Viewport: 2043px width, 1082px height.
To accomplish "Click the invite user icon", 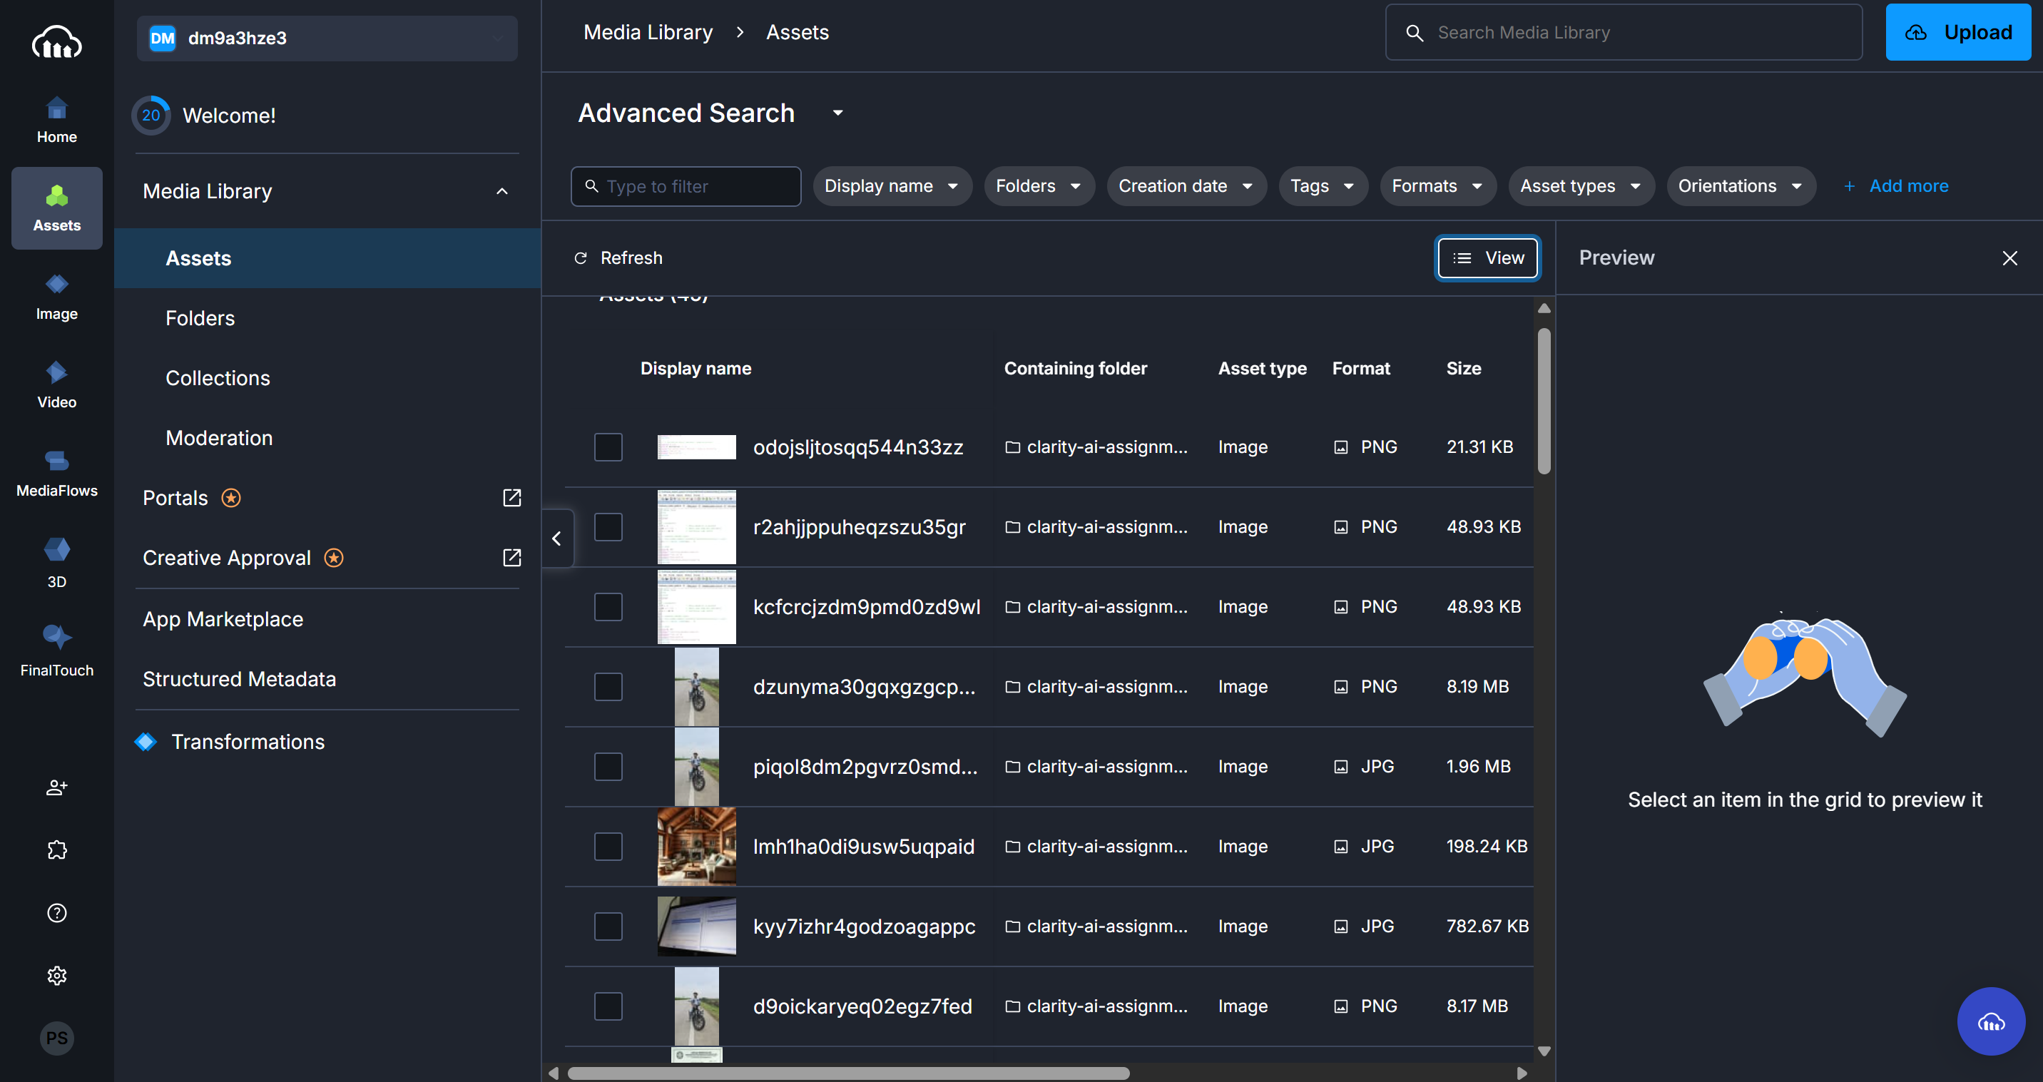I will (x=56, y=787).
